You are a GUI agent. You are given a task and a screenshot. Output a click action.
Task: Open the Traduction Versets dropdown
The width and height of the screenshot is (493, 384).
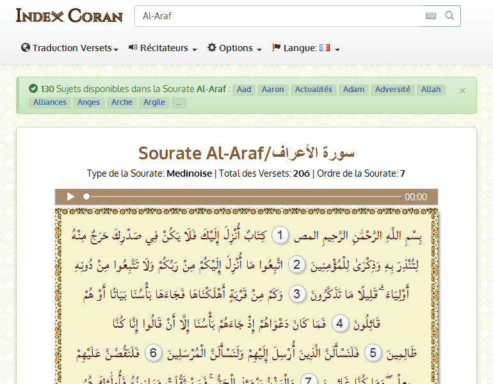click(70, 48)
